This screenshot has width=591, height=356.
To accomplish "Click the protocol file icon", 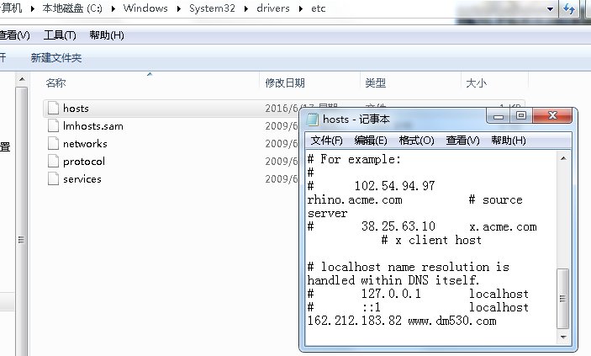I will point(53,161).
